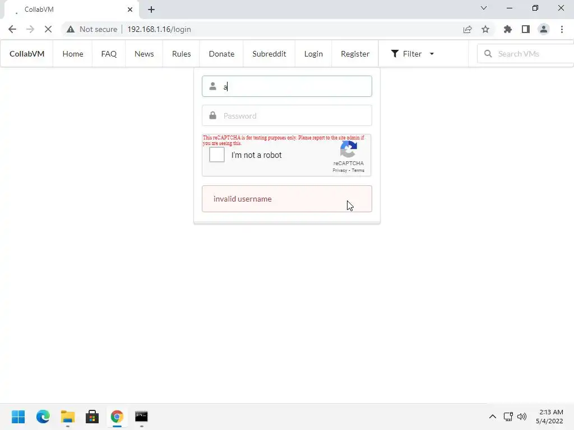Click the Search VMs field
The height and width of the screenshot is (430, 574).
click(x=526, y=54)
